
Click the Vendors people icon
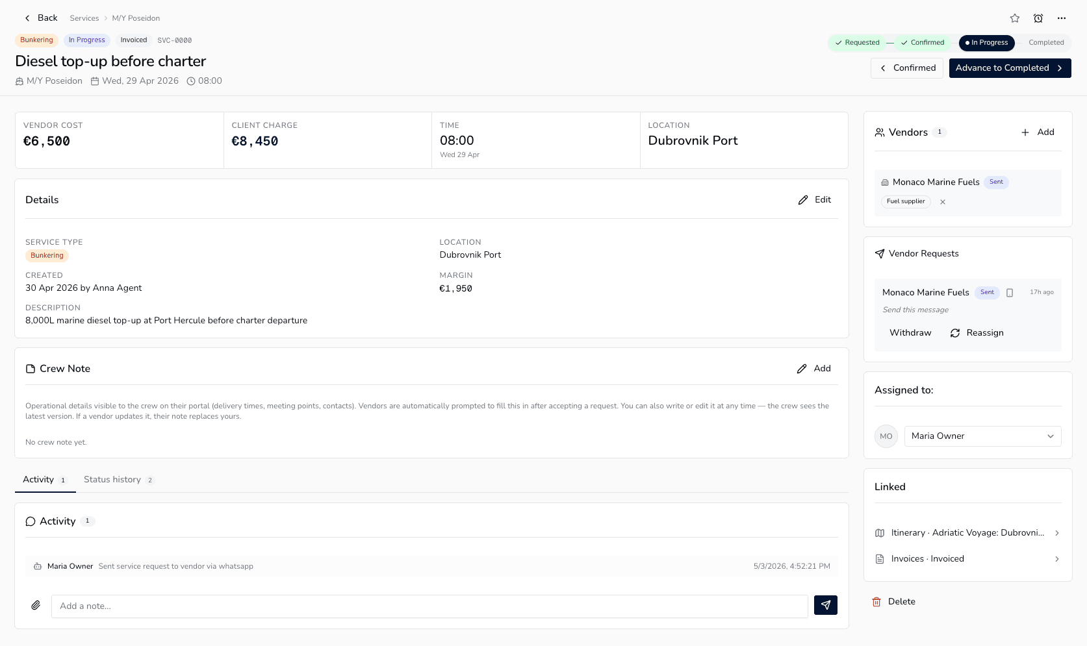(880, 132)
